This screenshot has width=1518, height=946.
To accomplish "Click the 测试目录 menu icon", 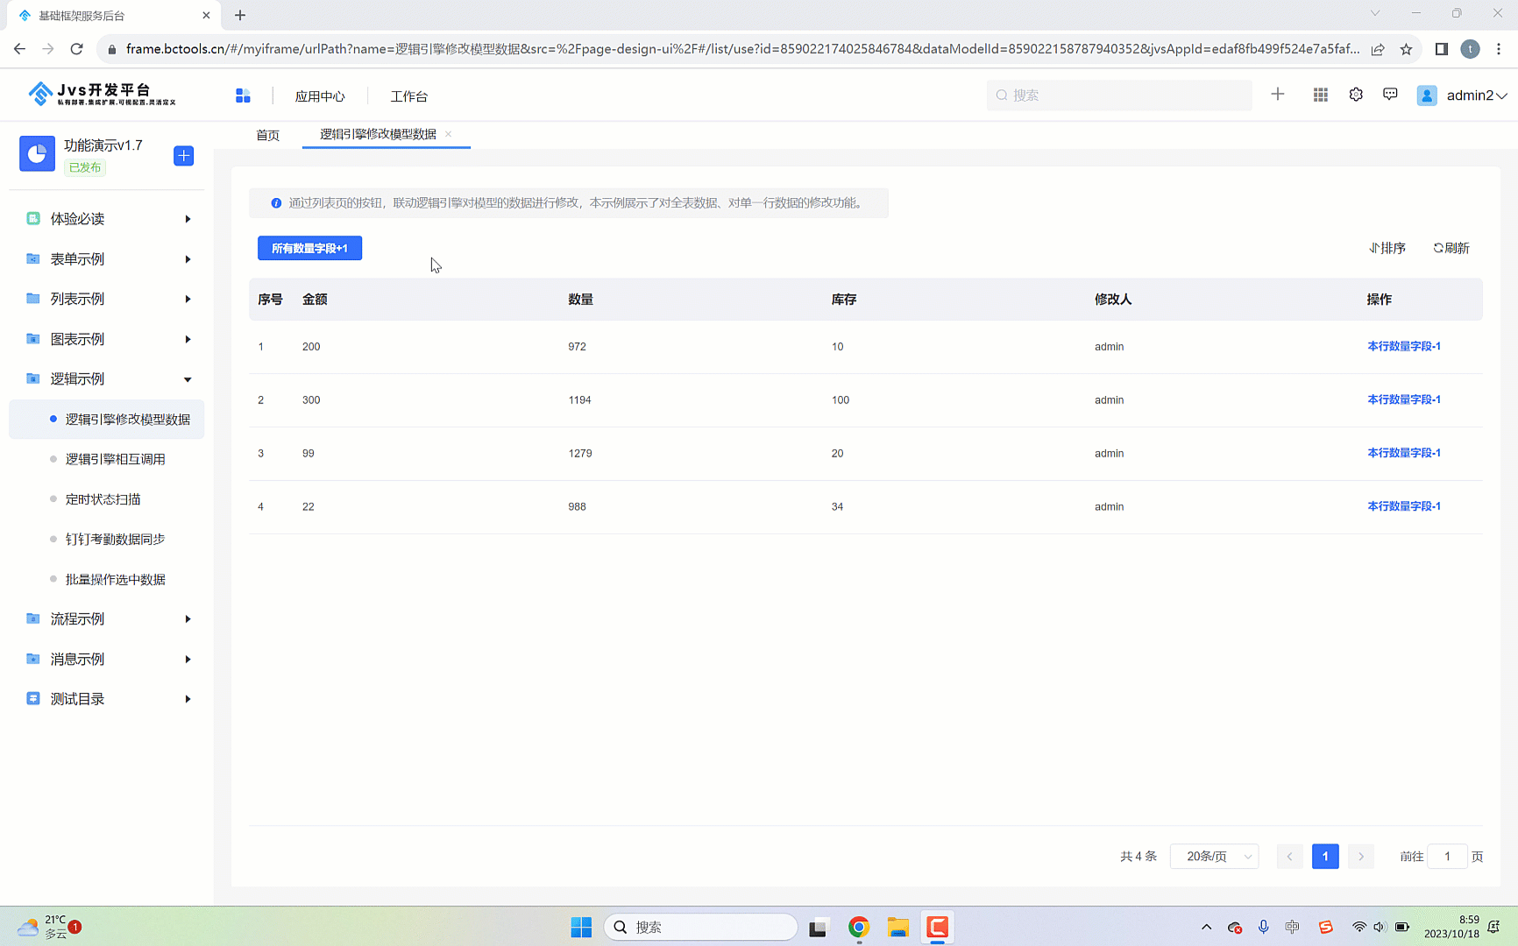I will pos(33,698).
